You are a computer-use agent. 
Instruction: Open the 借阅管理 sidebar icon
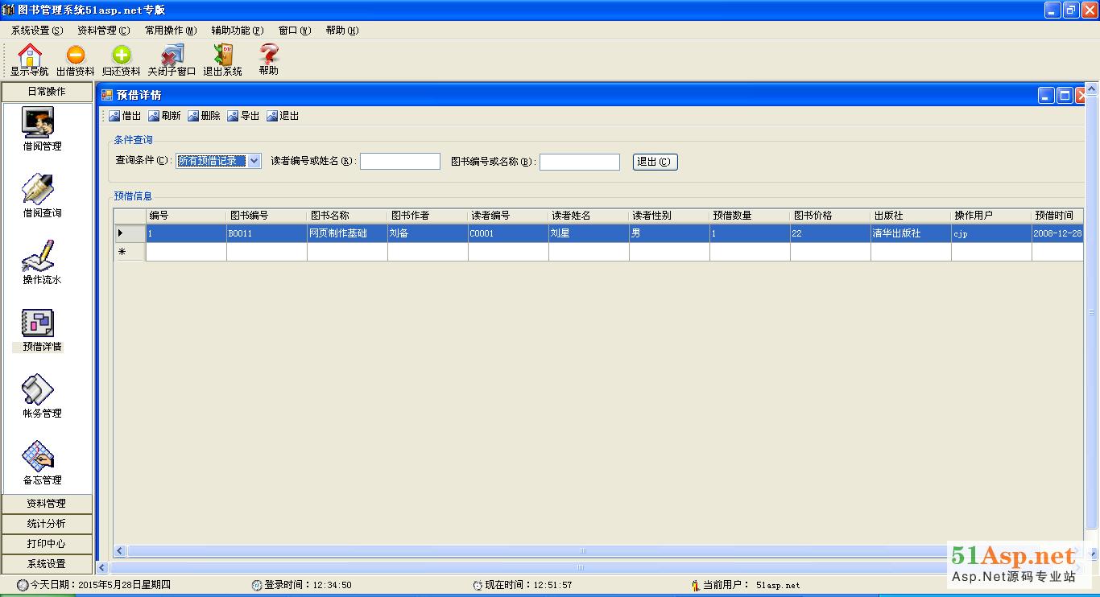pos(38,123)
